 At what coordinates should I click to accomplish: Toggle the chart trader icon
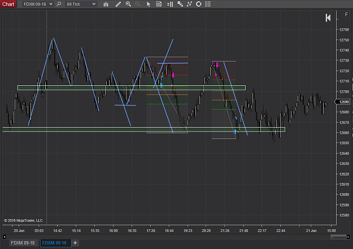tap(170, 4)
